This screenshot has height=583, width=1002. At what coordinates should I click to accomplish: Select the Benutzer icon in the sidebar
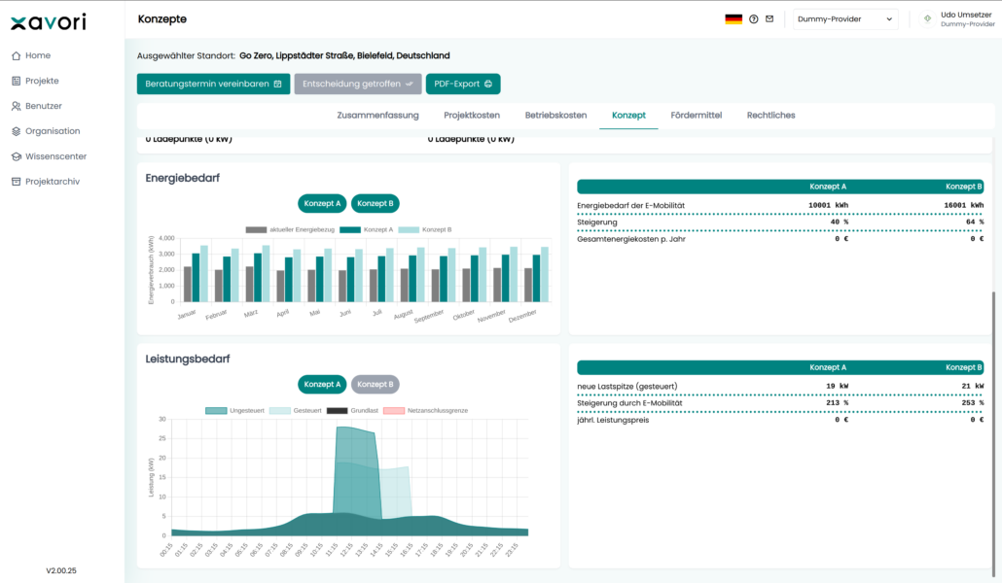(16, 106)
